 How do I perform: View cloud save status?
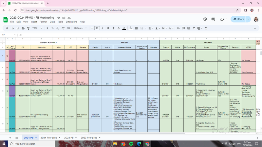(x=69, y=18)
